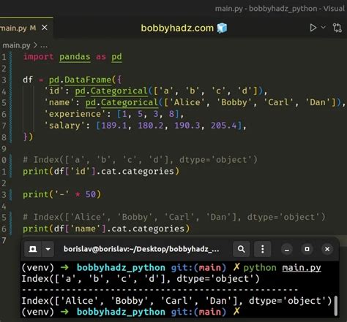
Task: Click the closing '})' on line 8
Action: 28,137
